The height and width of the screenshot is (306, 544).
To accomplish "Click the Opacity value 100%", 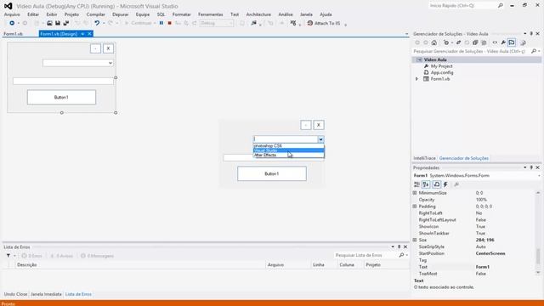I will click(481, 200).
